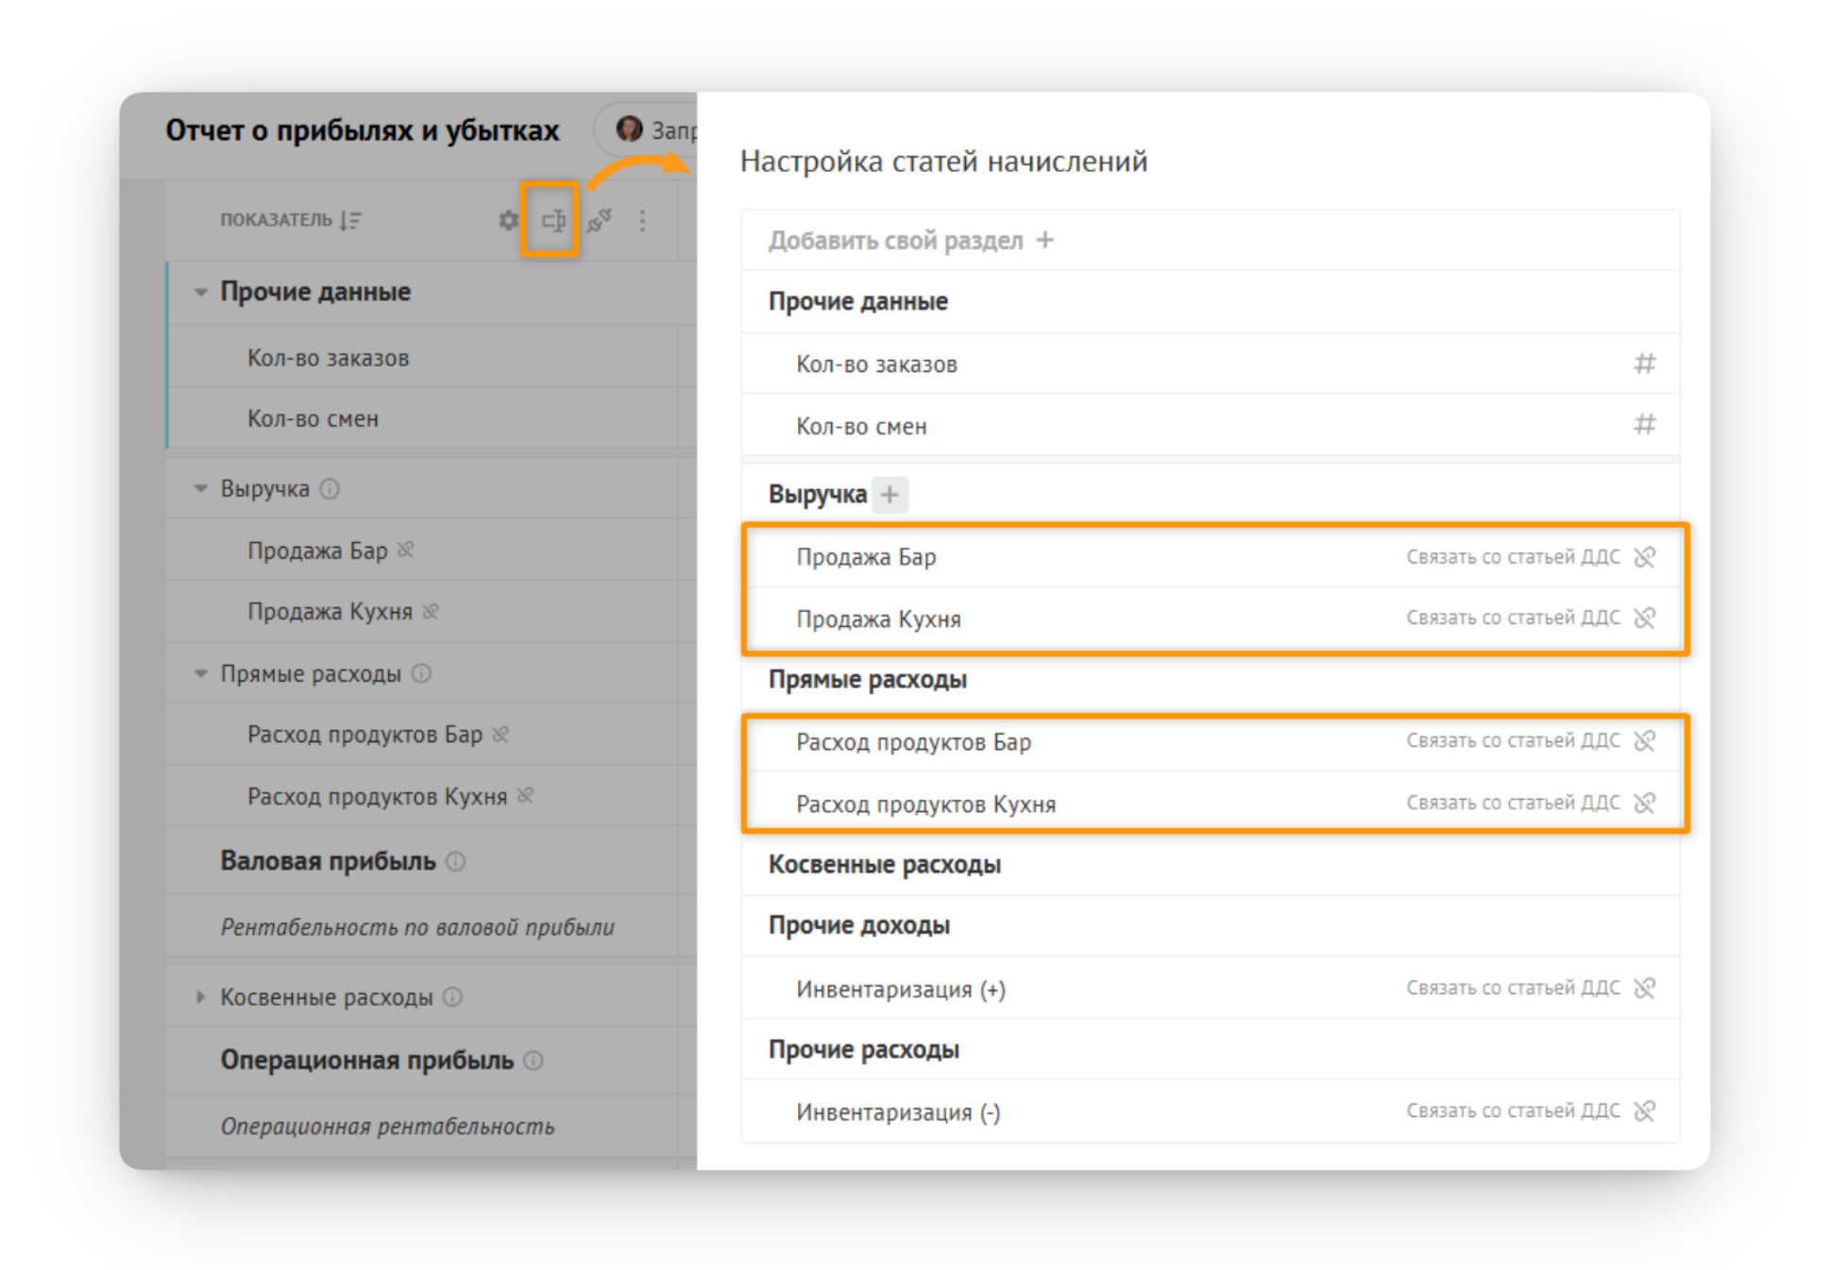
Task: Open the settings gear in the indicator header
Action: pyautogui.click(x=508, y=221)
